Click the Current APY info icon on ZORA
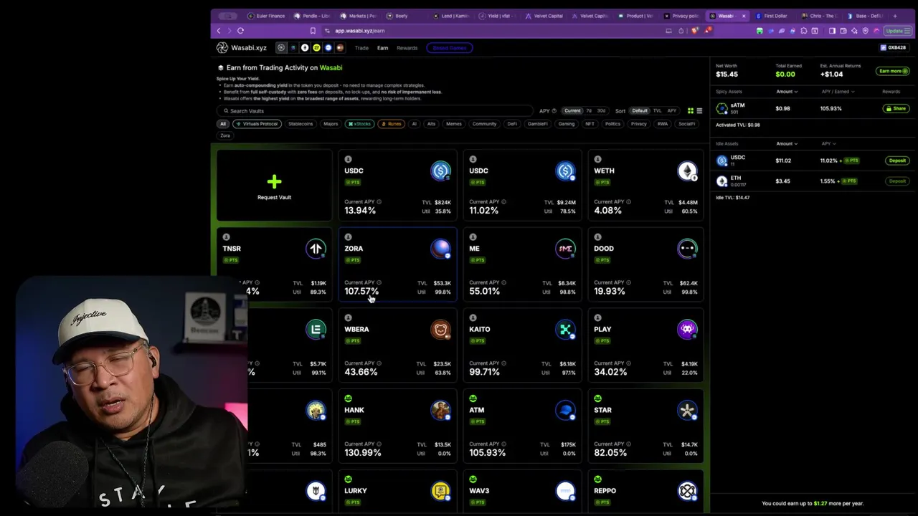918x516 pixels. (379, 282)
